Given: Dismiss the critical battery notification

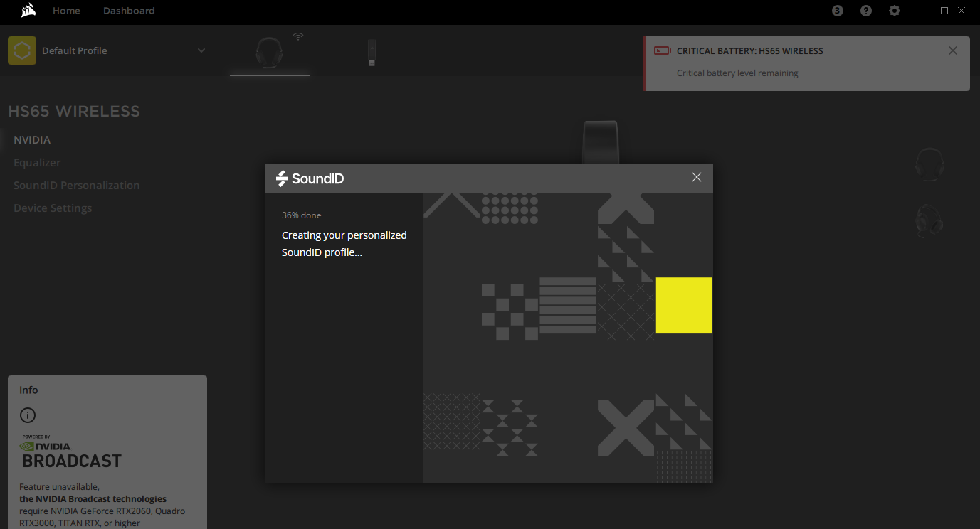Looking at the screenshot, I should pyautogui.click(x=953, y=50).
